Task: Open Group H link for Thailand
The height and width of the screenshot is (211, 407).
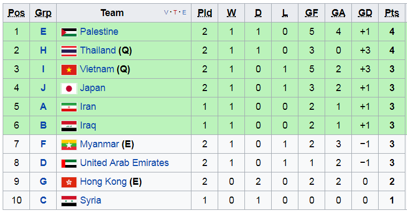Action: click(x=43, y=50)
